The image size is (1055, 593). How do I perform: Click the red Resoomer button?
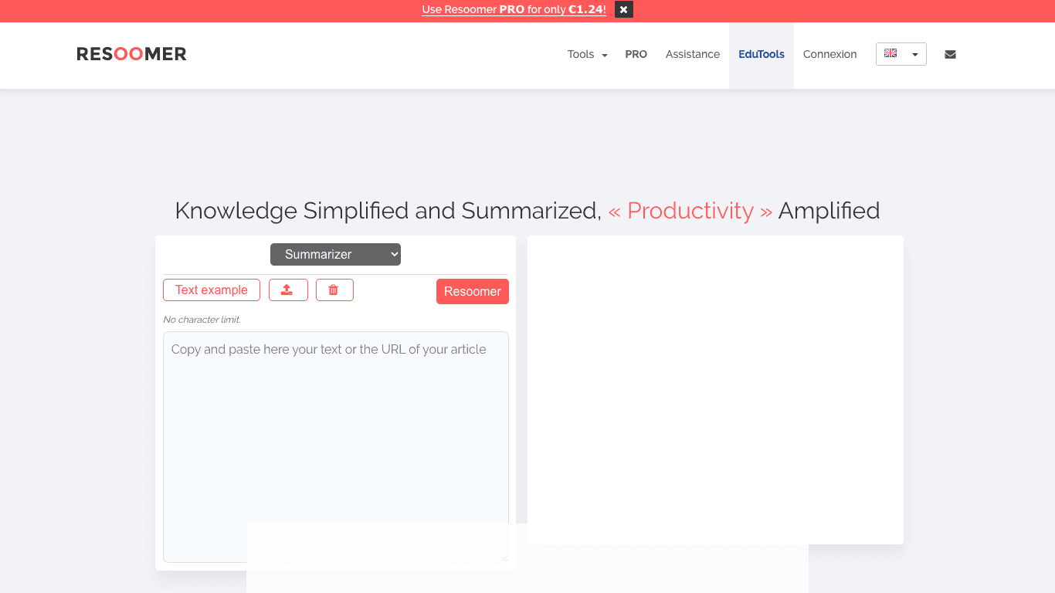click(x=473, y=291)
